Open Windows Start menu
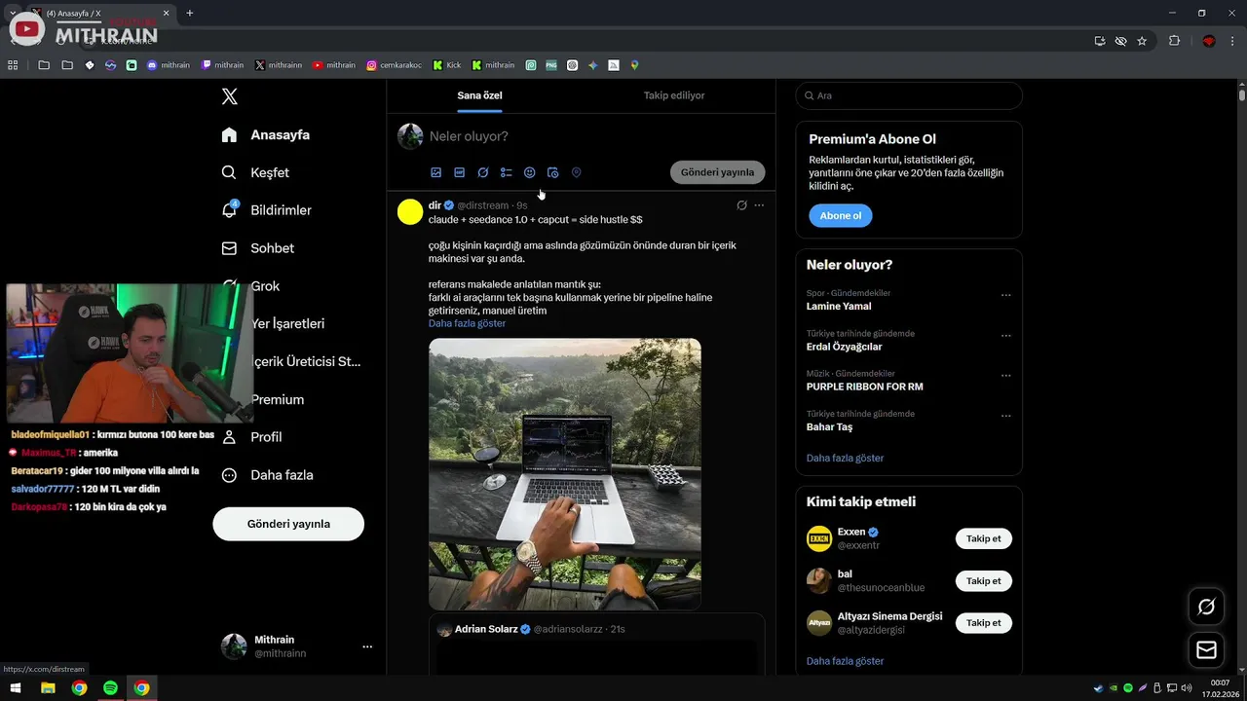The image size is (1247, 701). (16, 688)
